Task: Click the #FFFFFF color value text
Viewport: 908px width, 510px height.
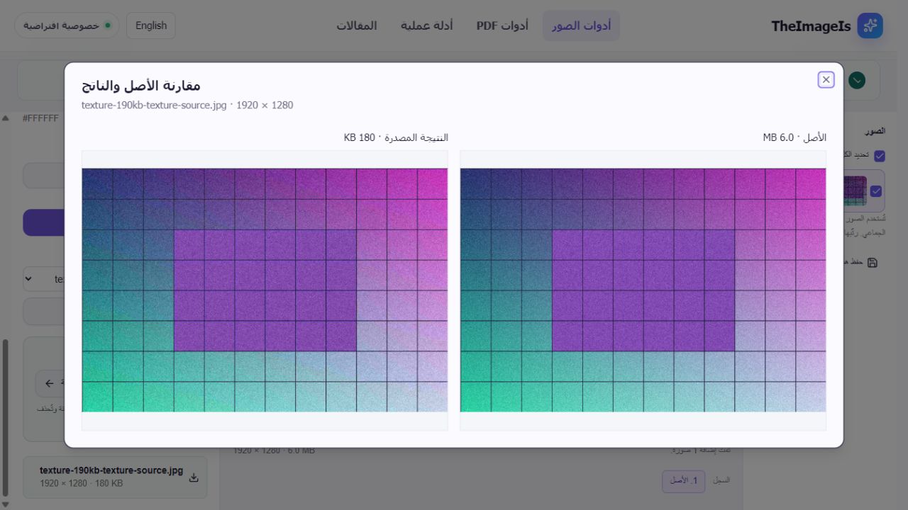Action: (x=40, y=118)
